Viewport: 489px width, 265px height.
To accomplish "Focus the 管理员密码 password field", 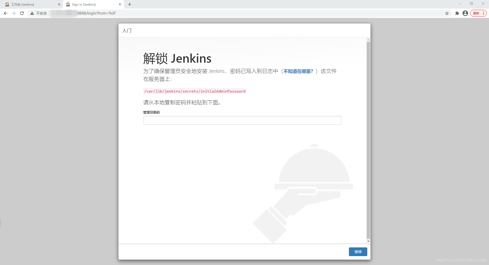I will pos(242,120).
